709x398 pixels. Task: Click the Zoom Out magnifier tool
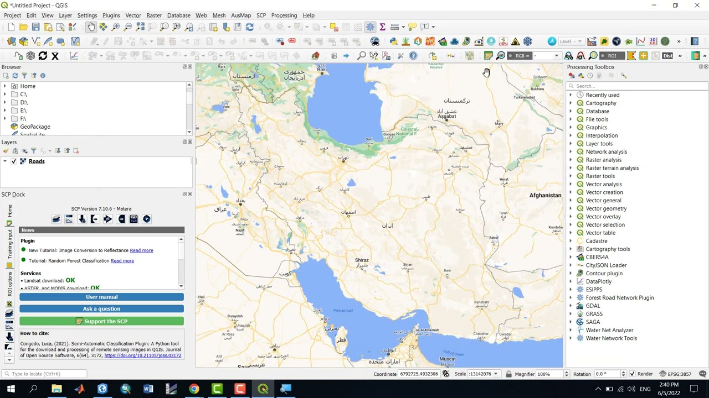pos(128,27)
